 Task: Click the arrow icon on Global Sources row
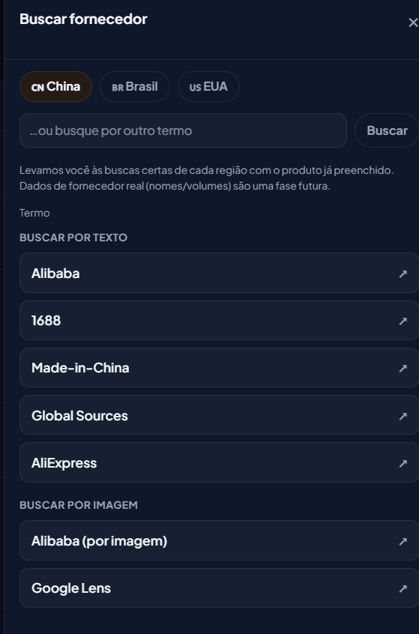coord(403,416)
